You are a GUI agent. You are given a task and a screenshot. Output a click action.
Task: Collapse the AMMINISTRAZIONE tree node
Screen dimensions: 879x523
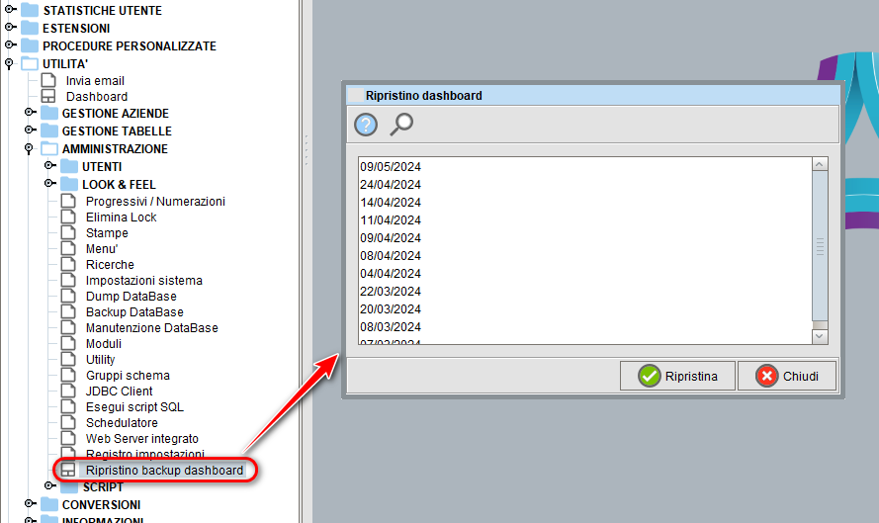tap(29, 148)
